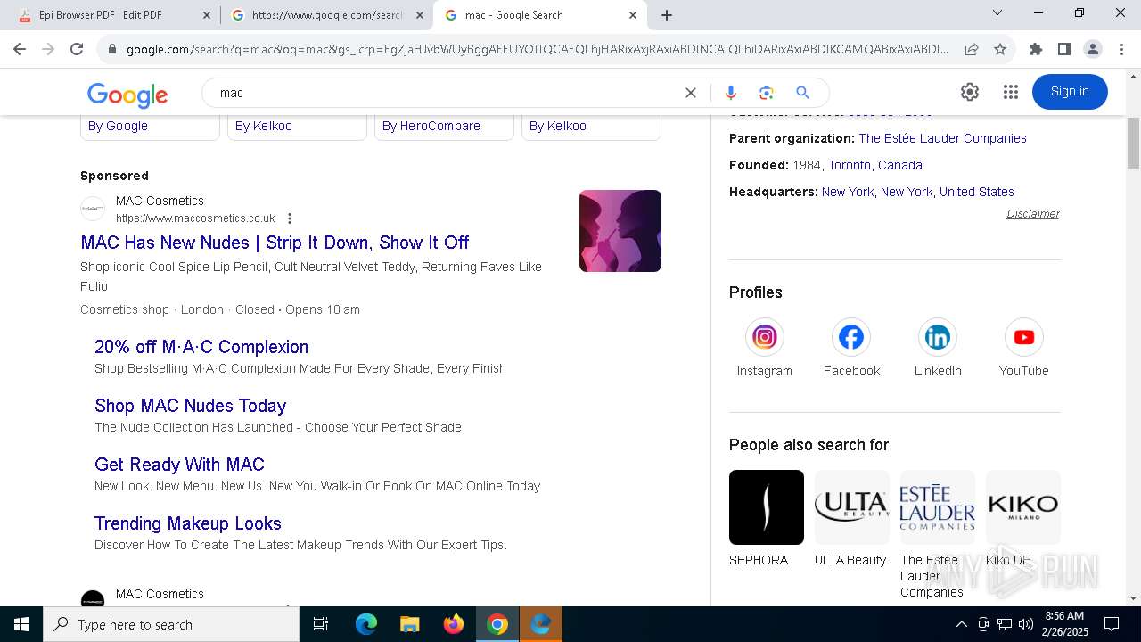Reload the current page

coord(77,49)
